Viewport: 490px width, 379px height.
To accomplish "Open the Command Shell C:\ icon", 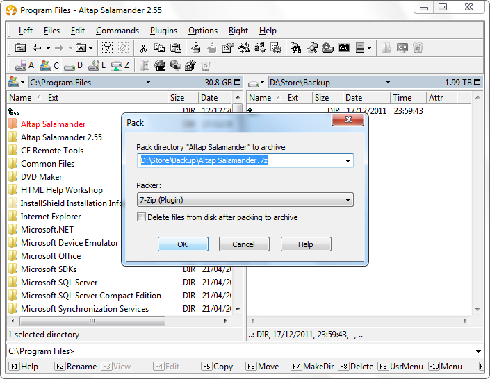I will [x=344, y=48].
